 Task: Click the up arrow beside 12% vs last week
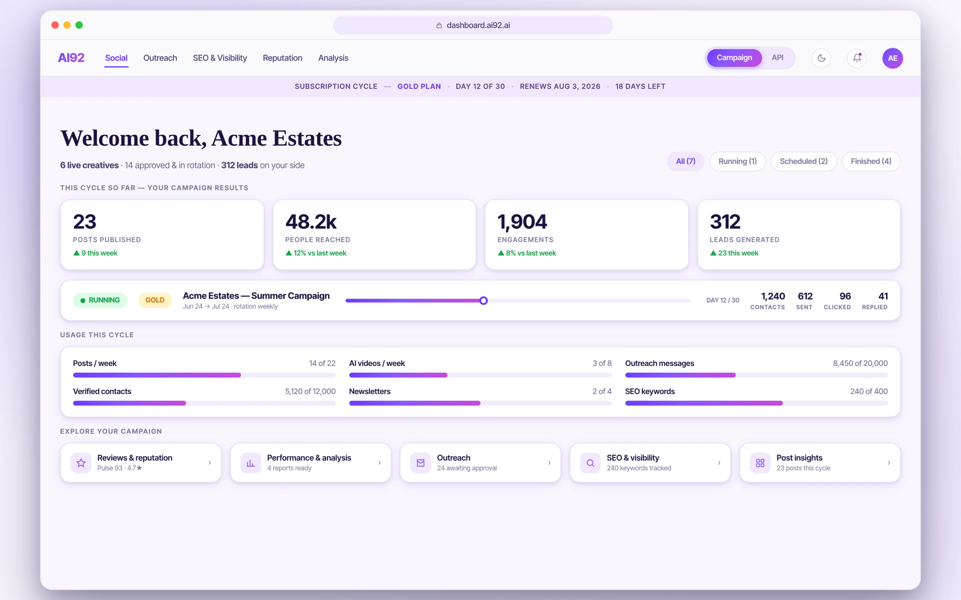coord(289,253)
